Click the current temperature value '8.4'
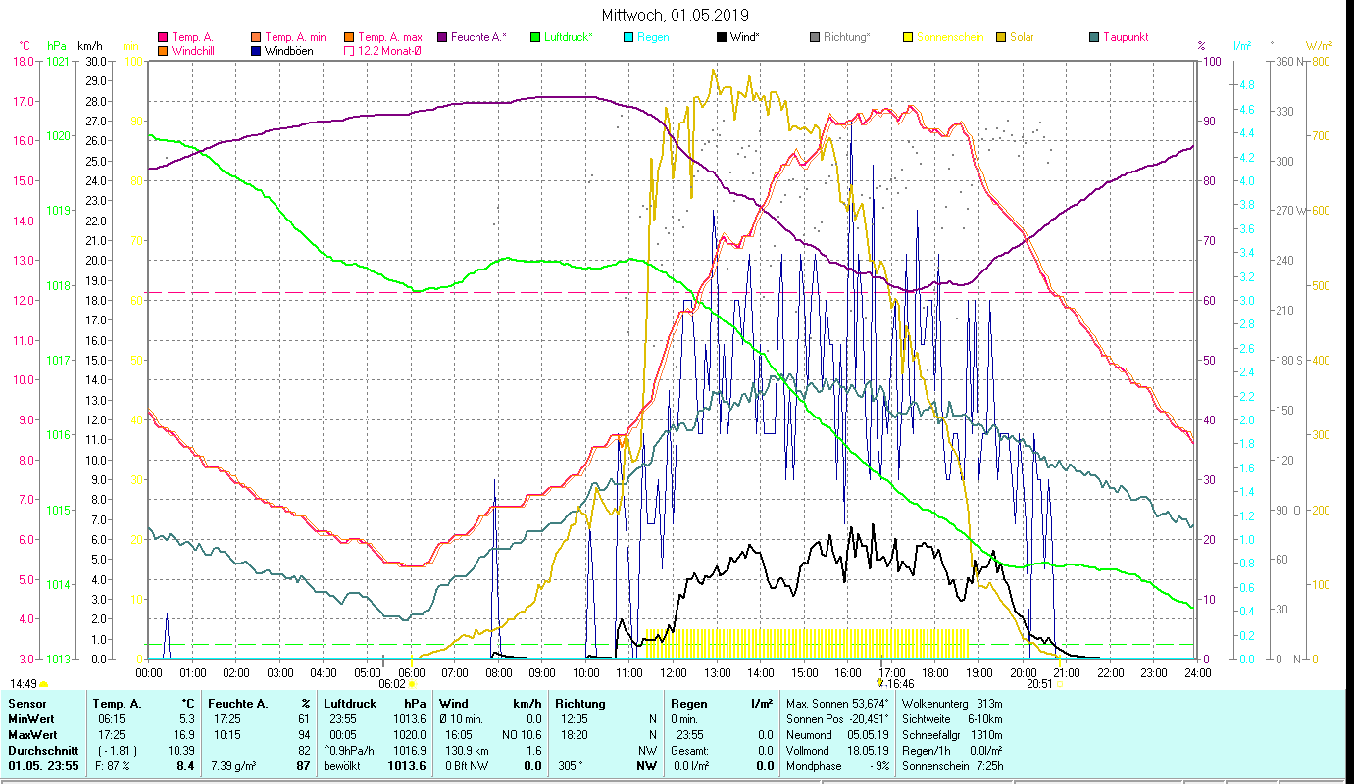Screen dimensions: 1354x784 pyautogui.click(x=186, y=765)
